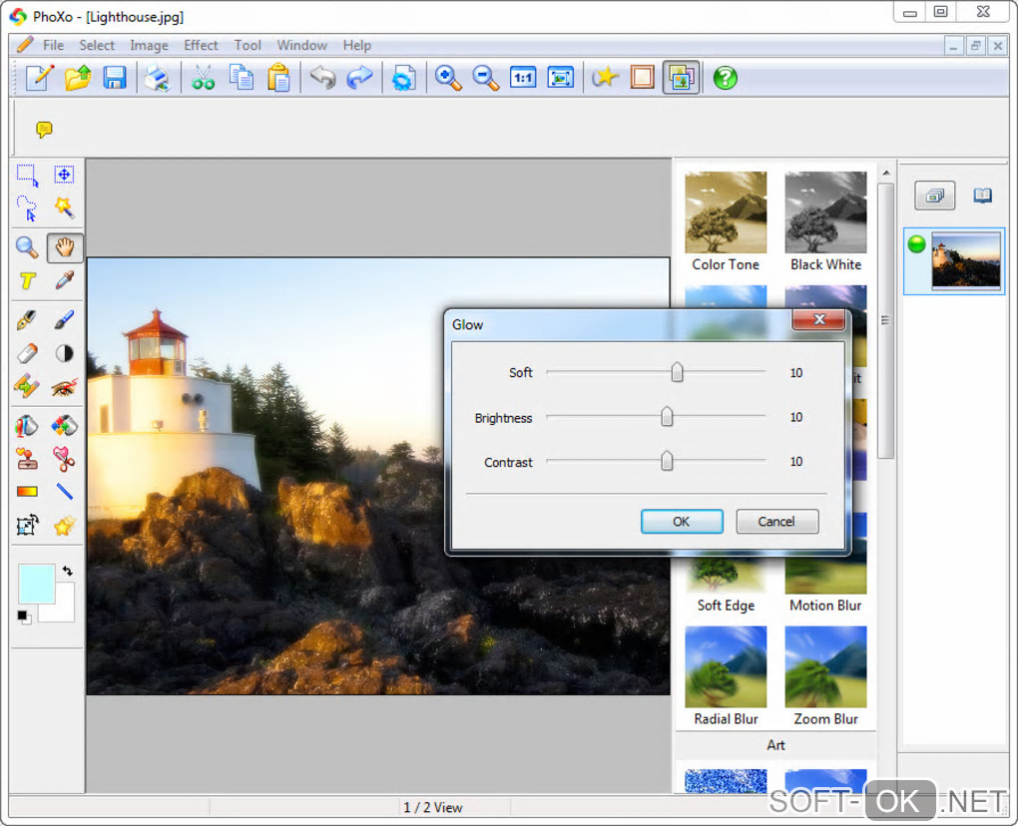Screen dimensions: 1018x826
Task: Redo action with the blue redo arrow
Action: [359, 78]
